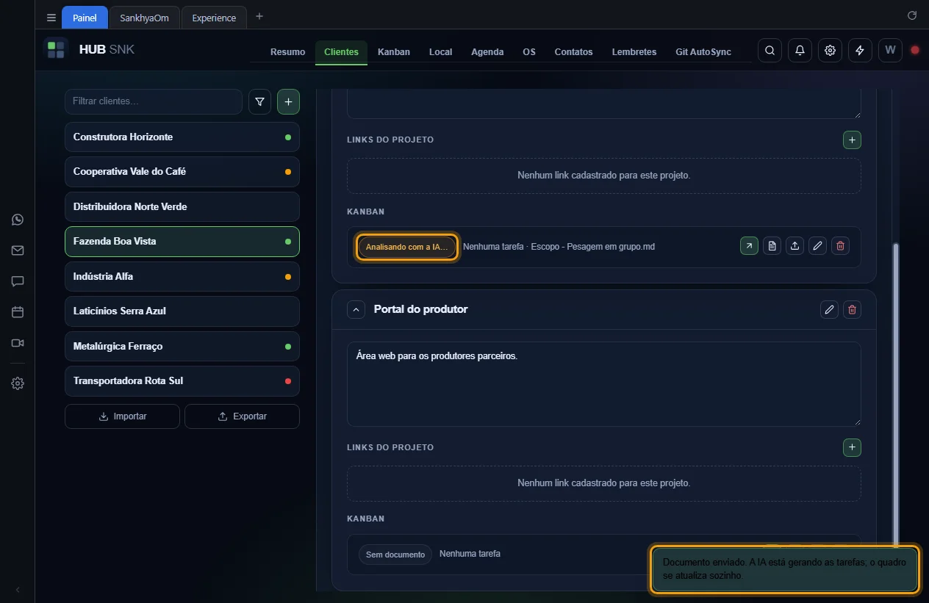Viewport: 929px width, 603px height.
Task: Edit the Escopo kanban row with the pencil
Action: pos(817,246)
